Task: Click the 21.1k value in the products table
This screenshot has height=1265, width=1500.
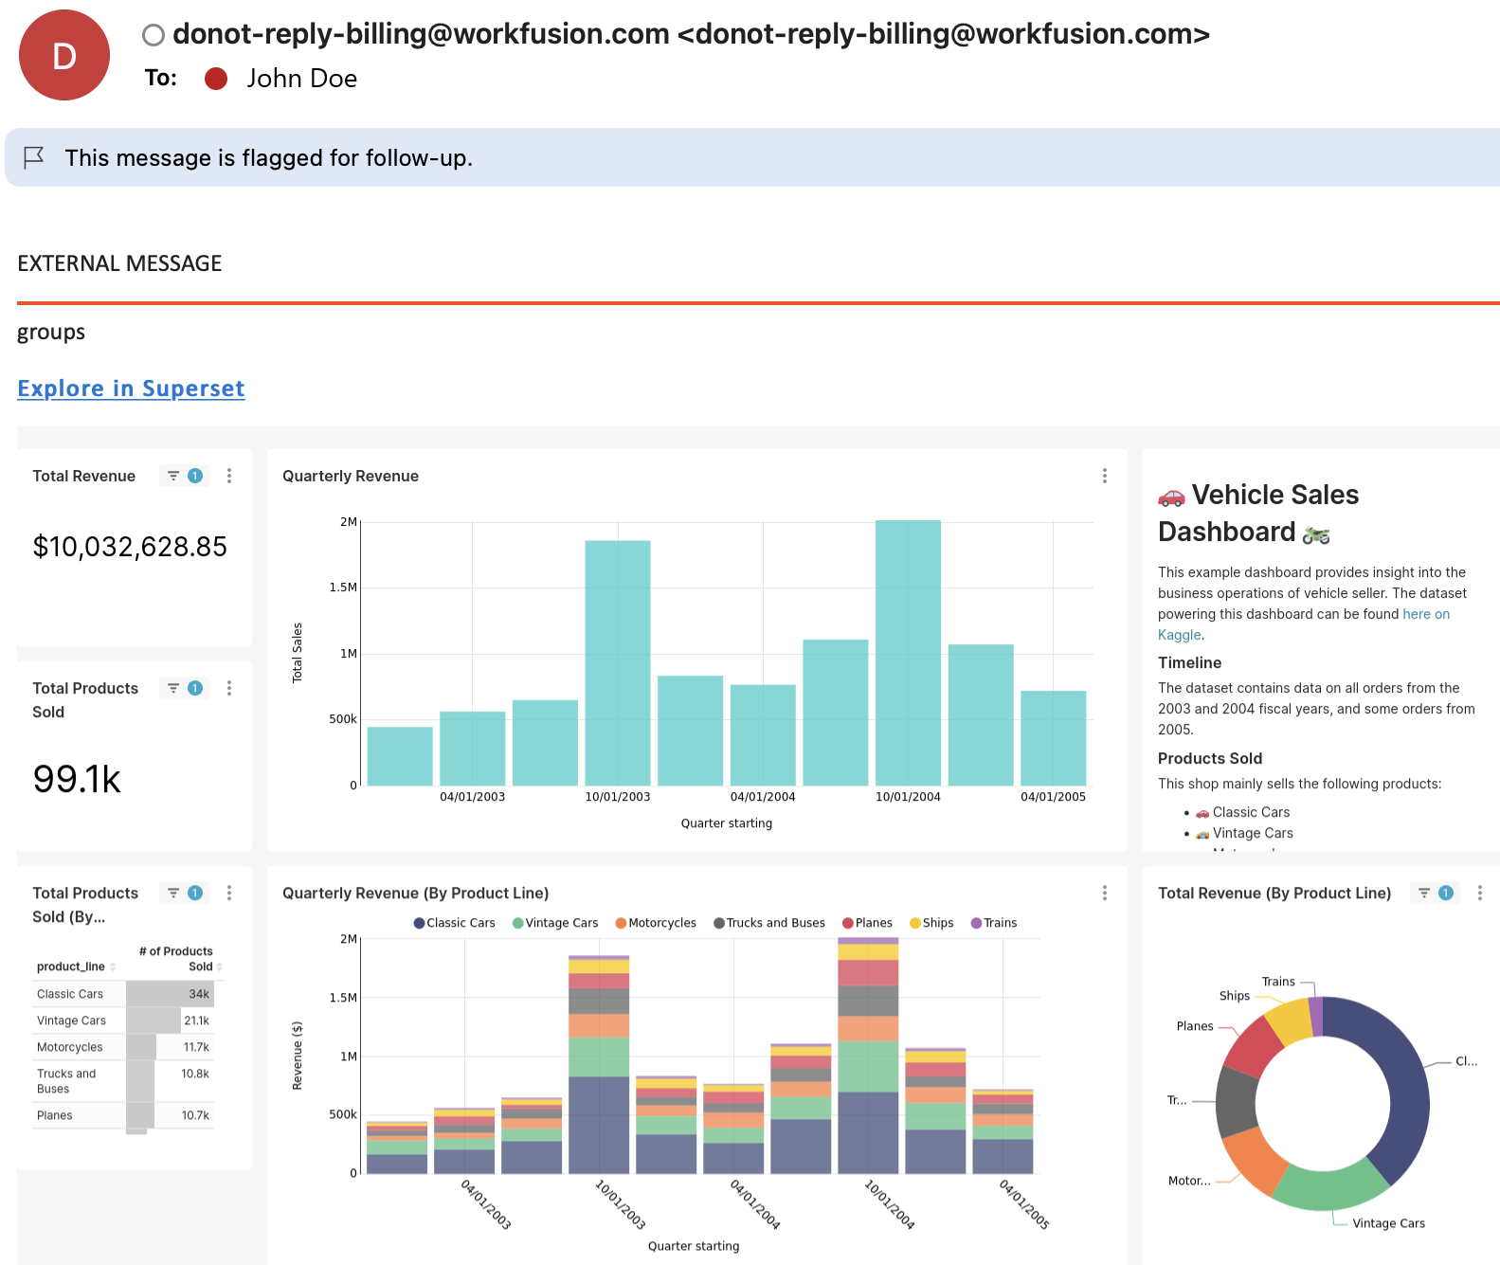Action: point(196,1021)
